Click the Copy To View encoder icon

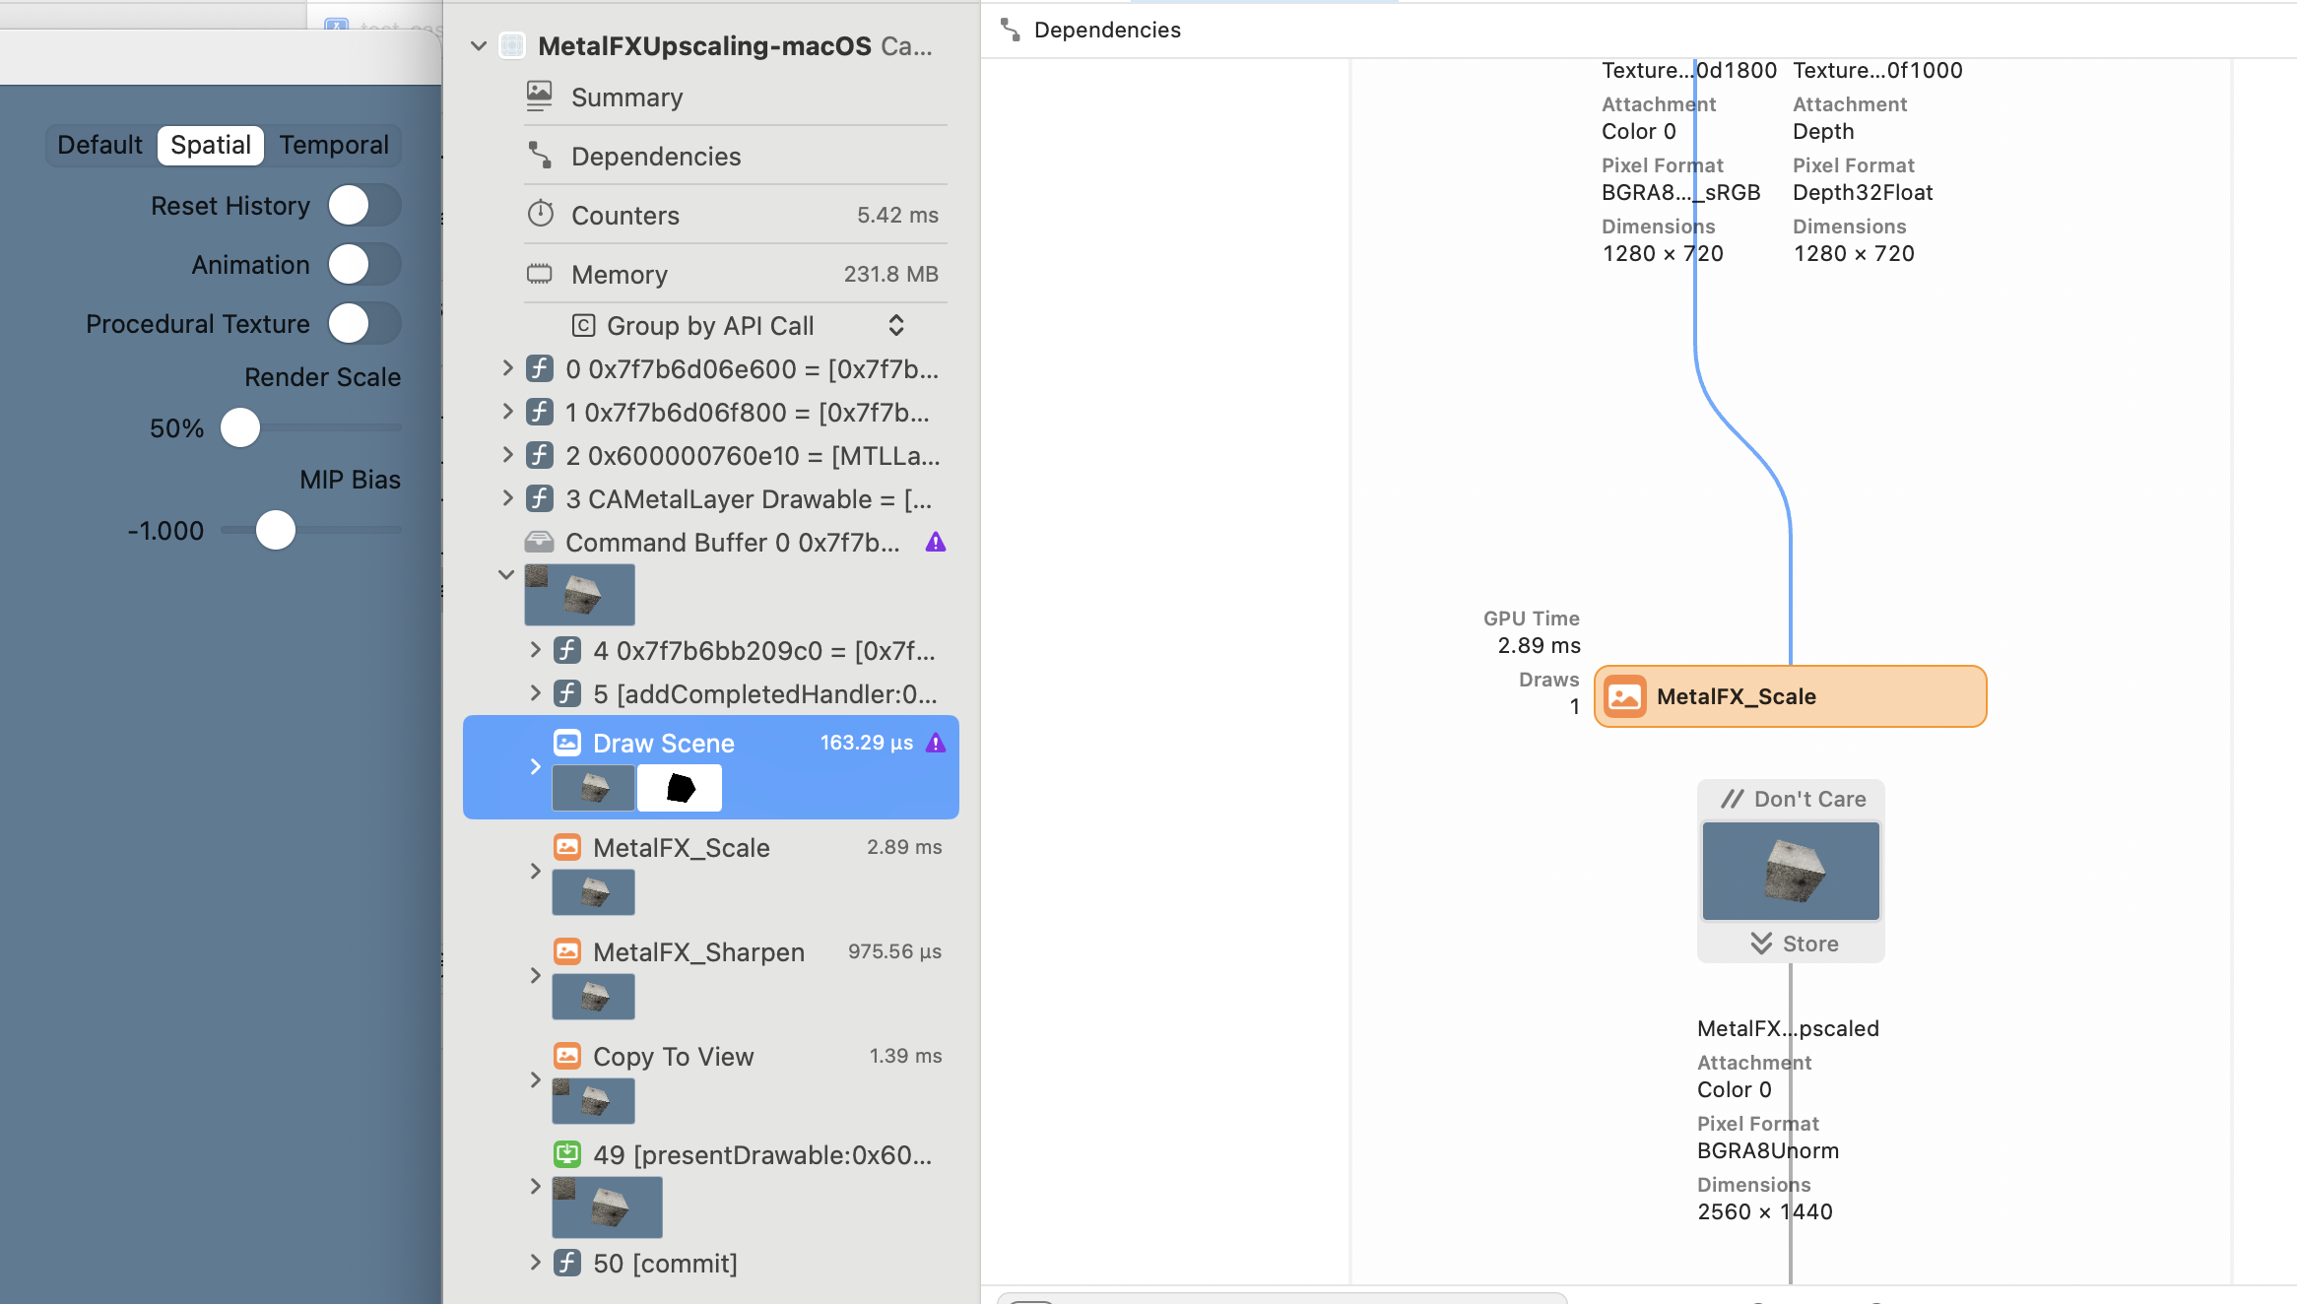coord(567,1056)
